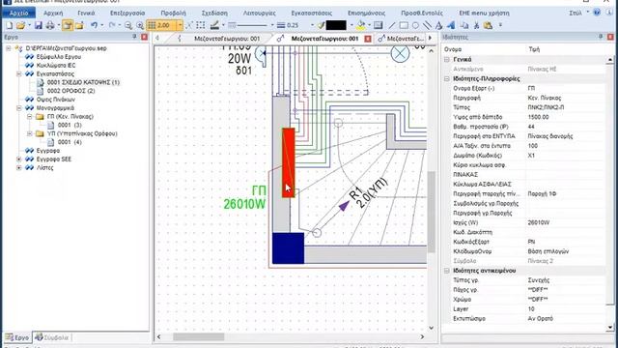Collapse the Μονογραμμικά tree node
618x348 pixels.
click(19, 107)
